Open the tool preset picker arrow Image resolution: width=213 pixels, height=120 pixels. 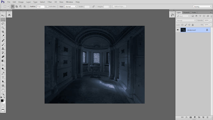click(x=8, y=7)
